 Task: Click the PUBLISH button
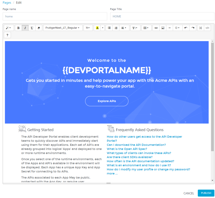(x=206, y=193)
